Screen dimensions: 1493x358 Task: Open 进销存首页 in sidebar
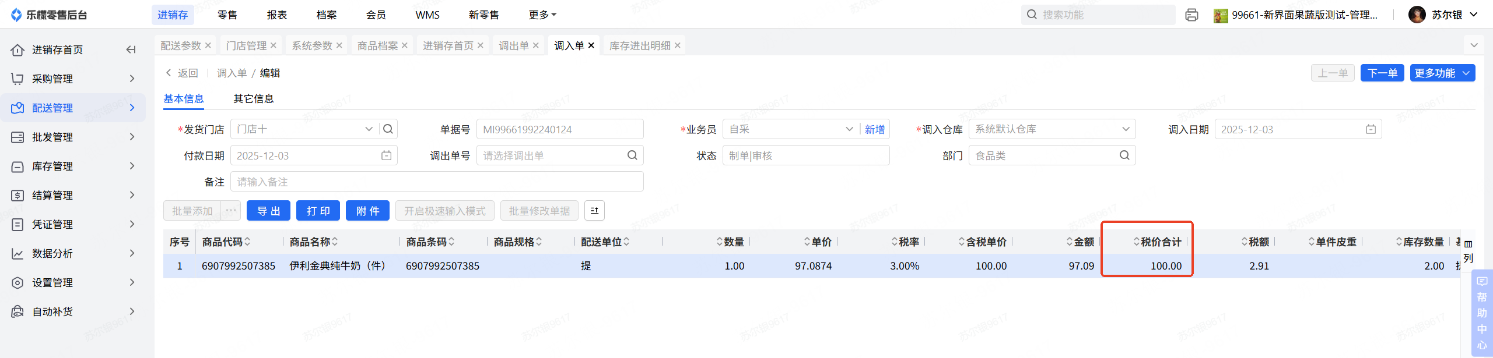(57, 49)
